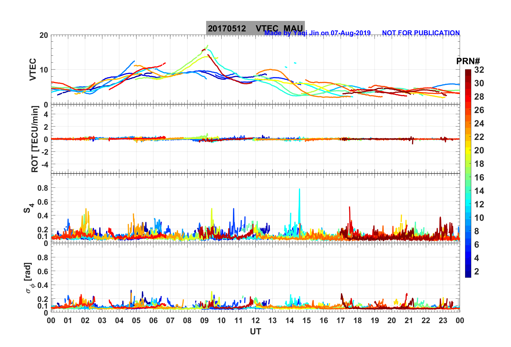511x347 pixels.
Task: Click the VTEC axis tick 20
Action: 44,35
